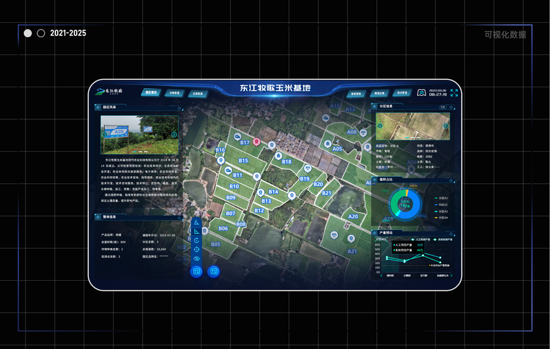Click the 2021-2025 label
This screenshot has height=349, width=550.
coord(68,33)
